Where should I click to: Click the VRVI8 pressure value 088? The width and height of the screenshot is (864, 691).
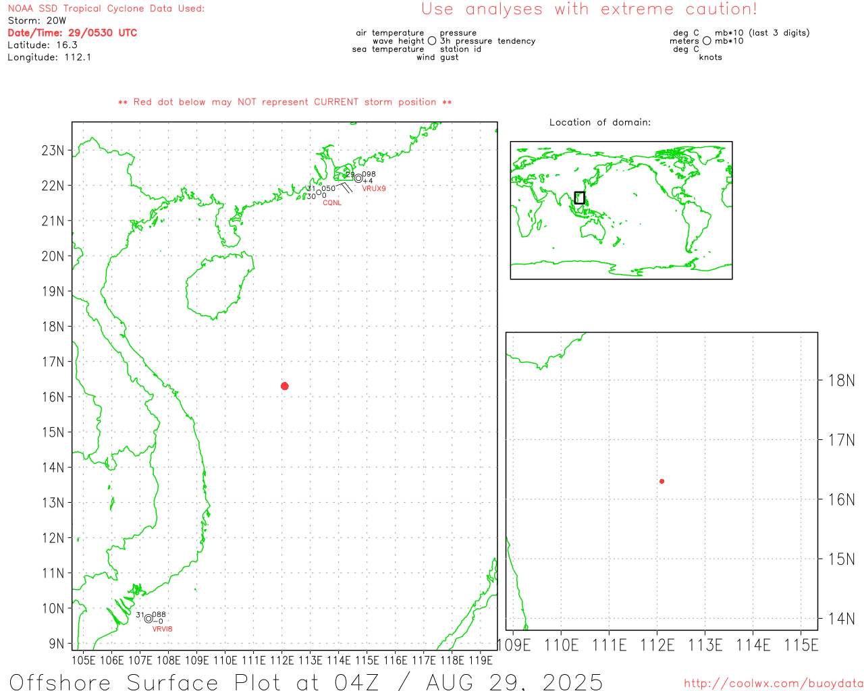point(159,615)
